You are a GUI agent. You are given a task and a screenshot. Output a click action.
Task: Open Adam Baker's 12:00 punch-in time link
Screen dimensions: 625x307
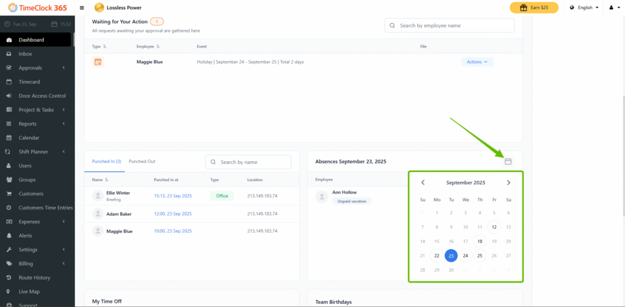tap(173, 214)
